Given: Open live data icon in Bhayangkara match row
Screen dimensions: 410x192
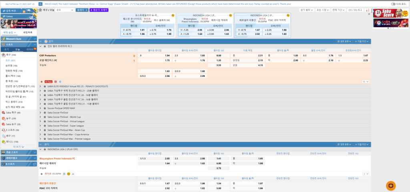Looking at the screenshot, I should click(x=64, y=174).
